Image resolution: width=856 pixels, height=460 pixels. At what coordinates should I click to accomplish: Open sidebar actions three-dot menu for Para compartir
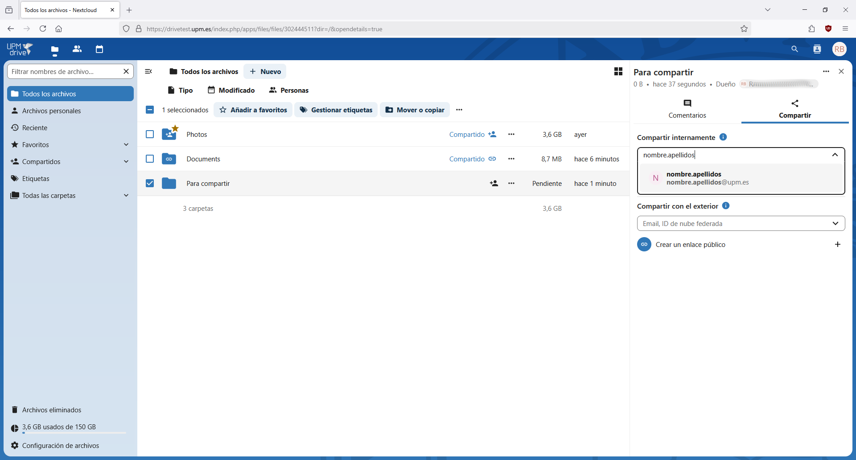tap(826, 71)
